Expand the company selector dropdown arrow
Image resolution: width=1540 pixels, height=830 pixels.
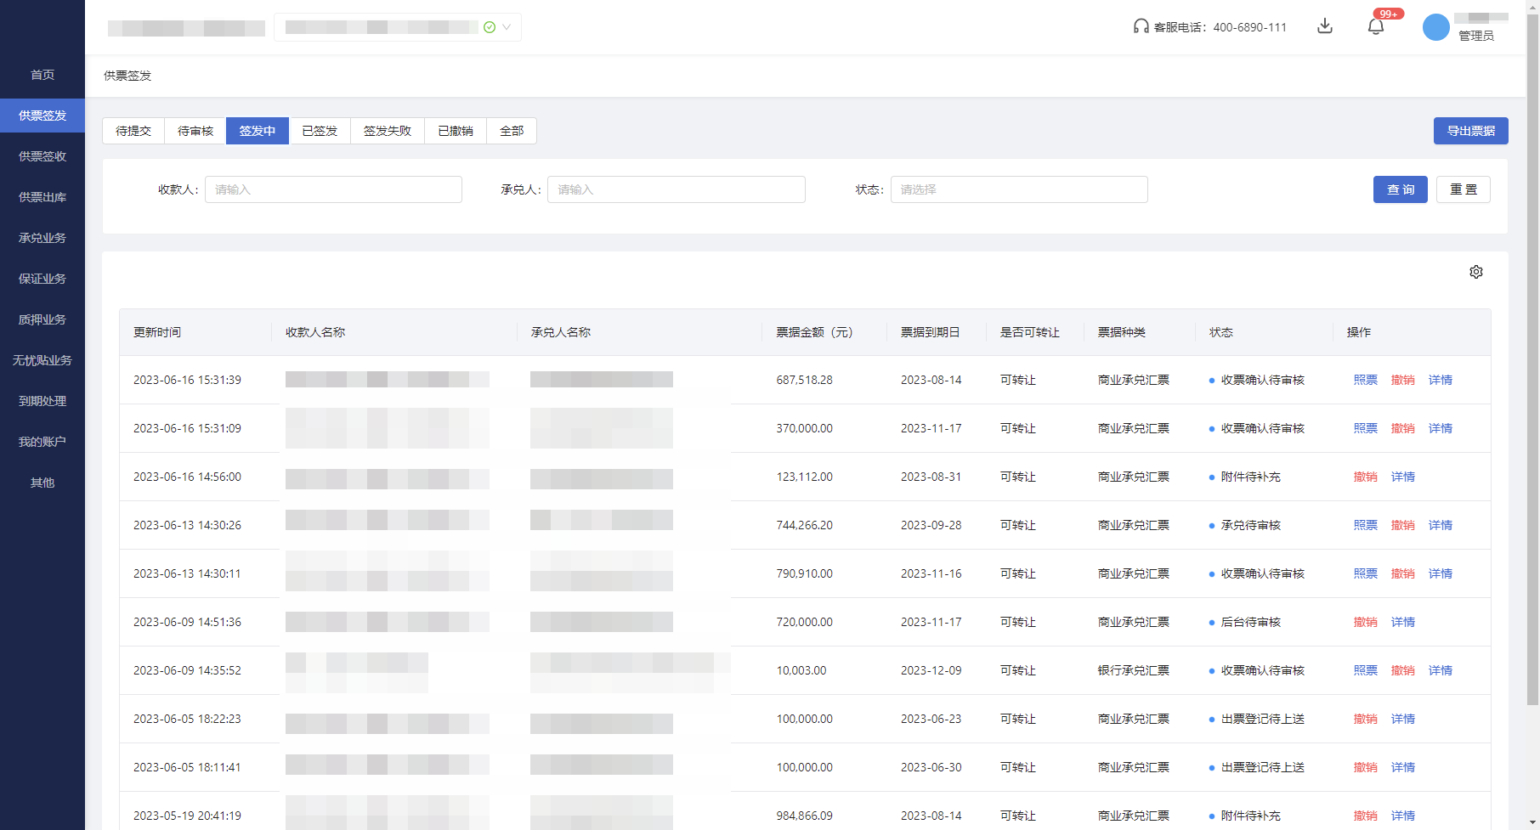pos(507,27)
